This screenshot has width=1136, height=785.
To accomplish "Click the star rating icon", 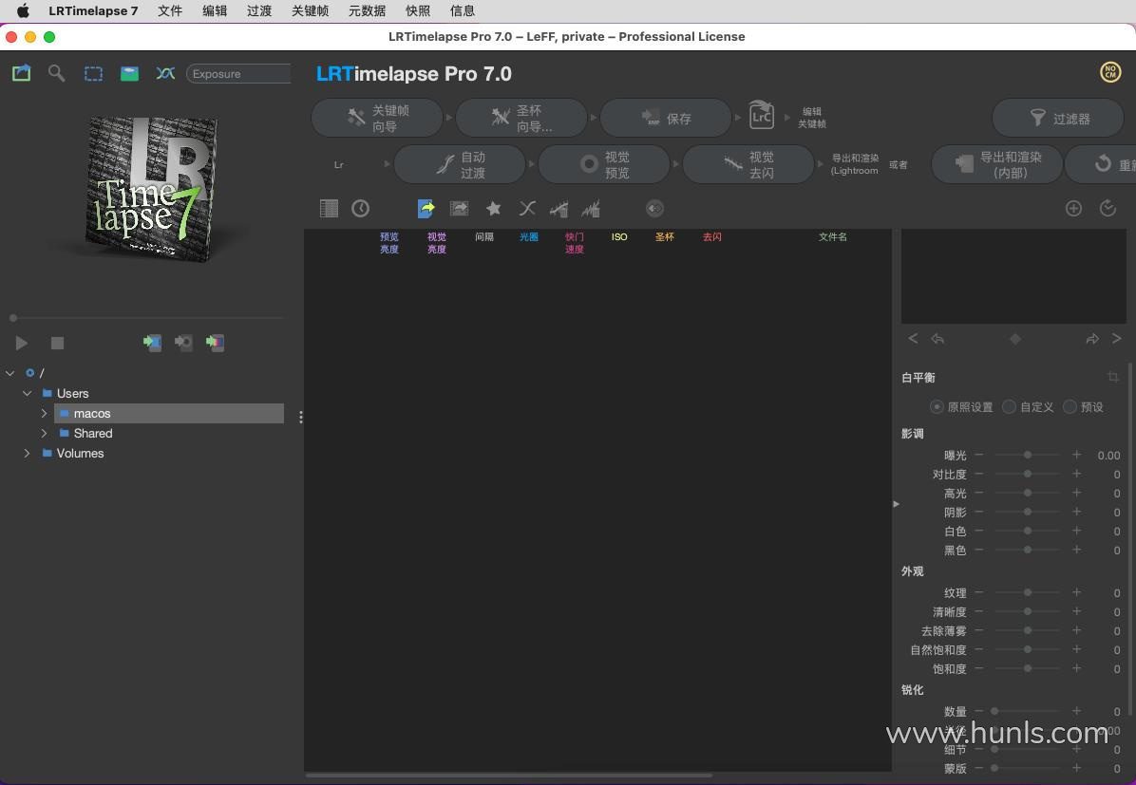I will point(493,209).
